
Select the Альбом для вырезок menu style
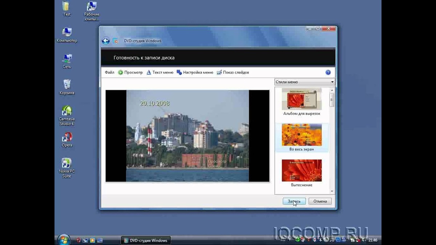click(x=302, y=102)
